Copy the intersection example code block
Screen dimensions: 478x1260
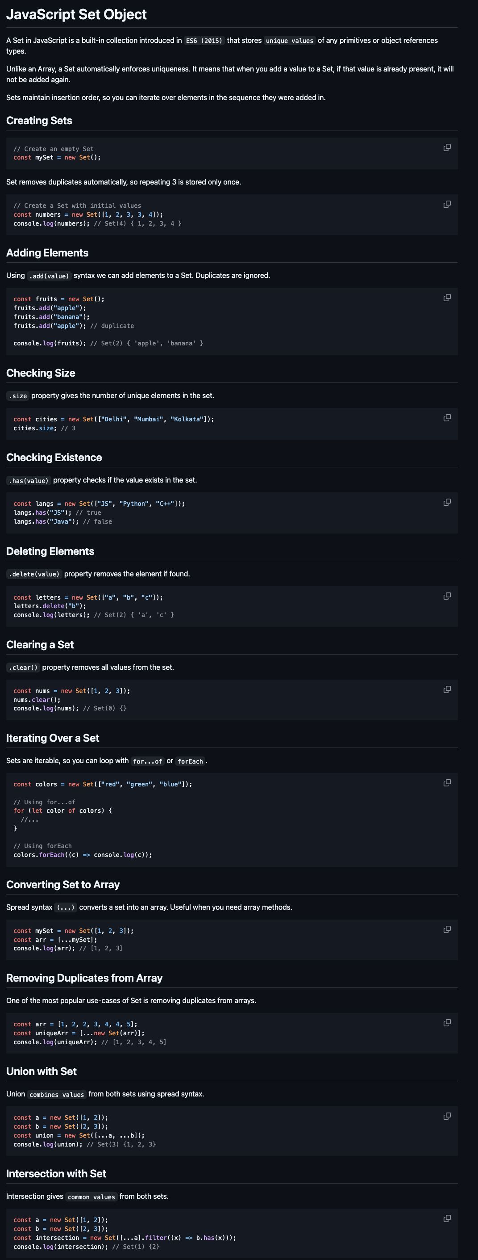(x=447, y=1218)
